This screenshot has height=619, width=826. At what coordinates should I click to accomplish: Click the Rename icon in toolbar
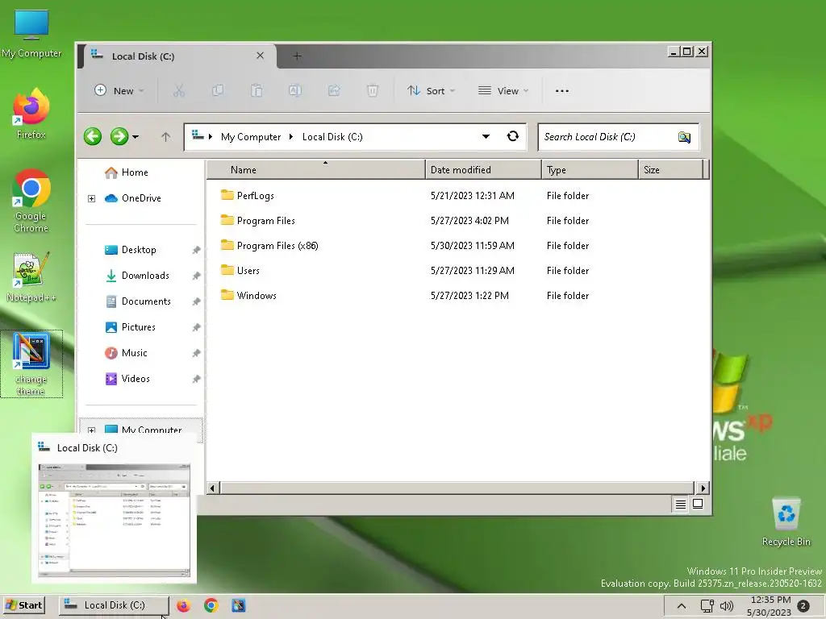pos(295,90)
